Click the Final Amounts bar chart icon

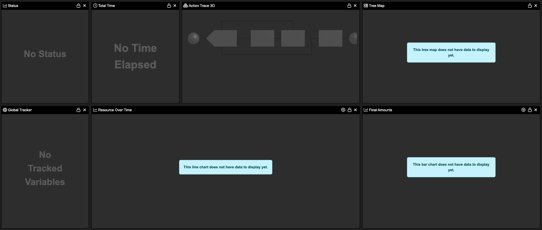(366, 110)
